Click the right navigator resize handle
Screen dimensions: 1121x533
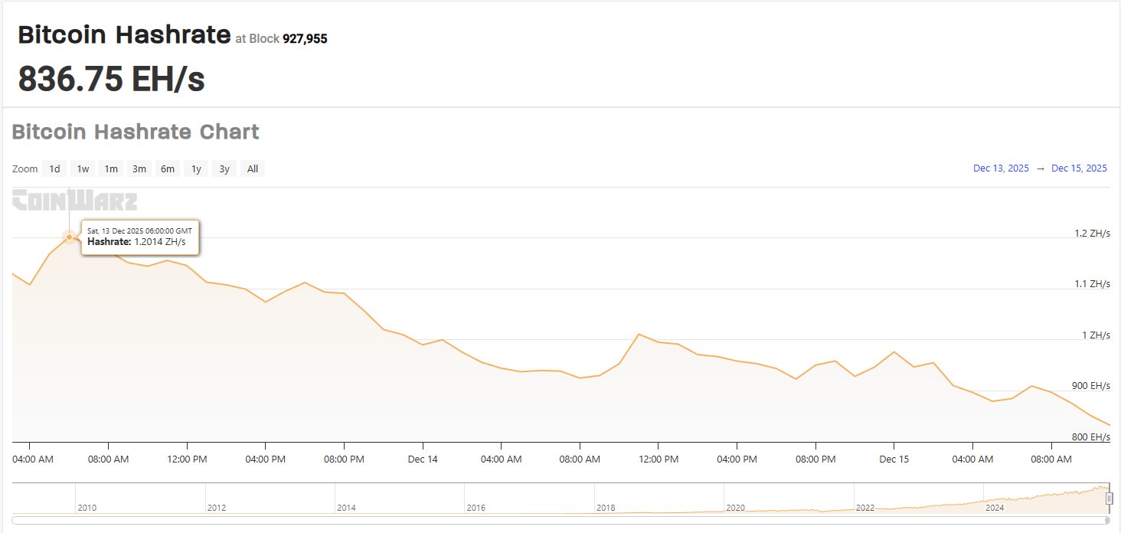pos(1109,498)
